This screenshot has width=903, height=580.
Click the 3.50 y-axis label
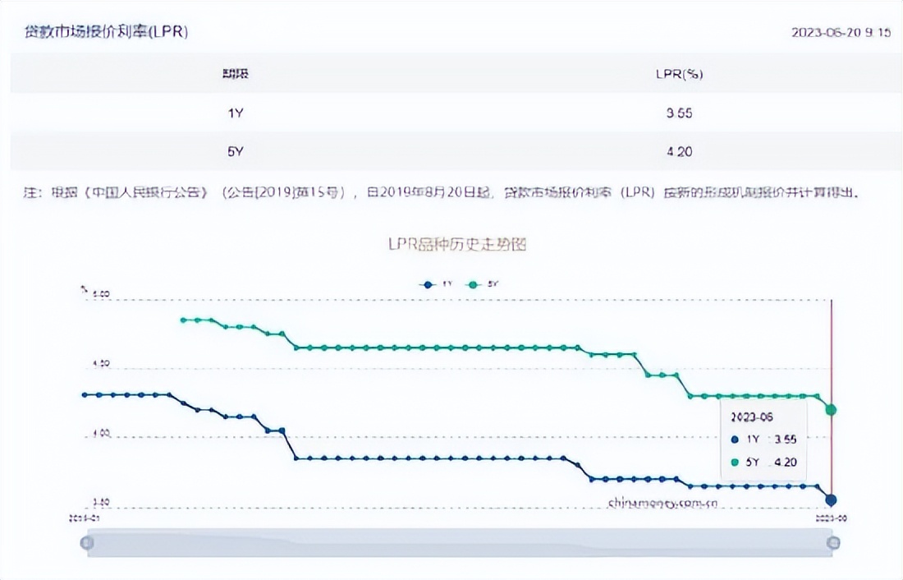(x=101, y=503)
